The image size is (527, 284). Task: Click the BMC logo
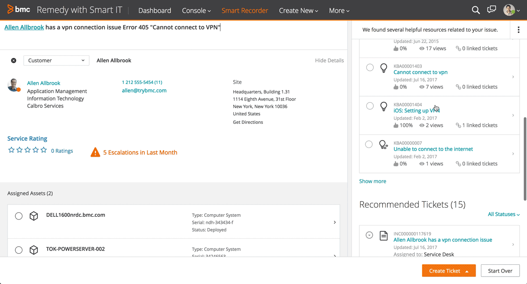click(x=18, y=10)
